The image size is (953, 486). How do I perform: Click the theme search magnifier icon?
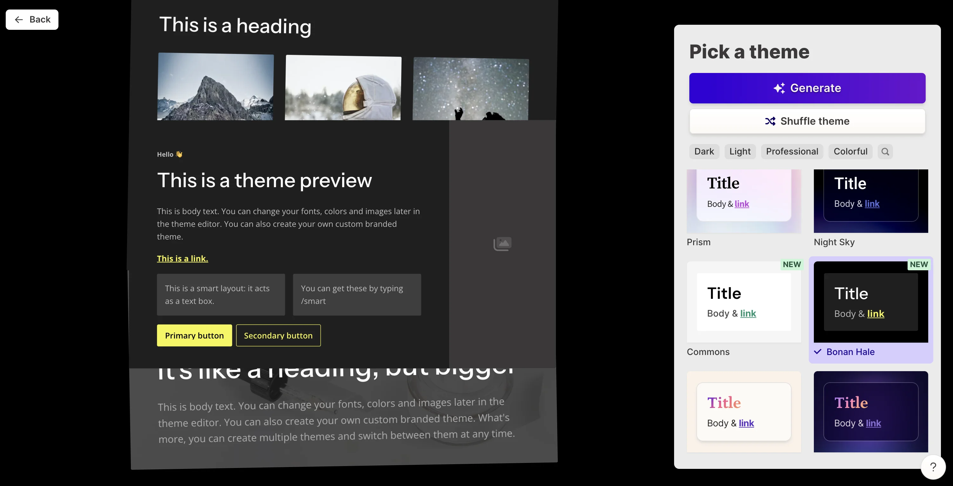click(x=885, y=152)
